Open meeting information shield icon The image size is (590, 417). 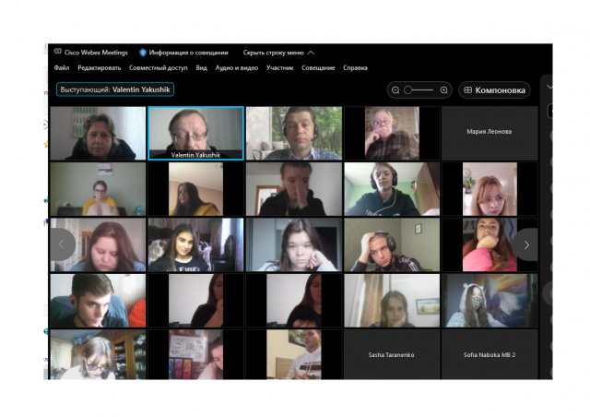pyautogui.click(x=143, y=53)
